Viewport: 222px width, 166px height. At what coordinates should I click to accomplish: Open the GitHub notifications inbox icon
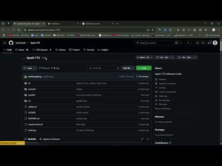point(209,43)
